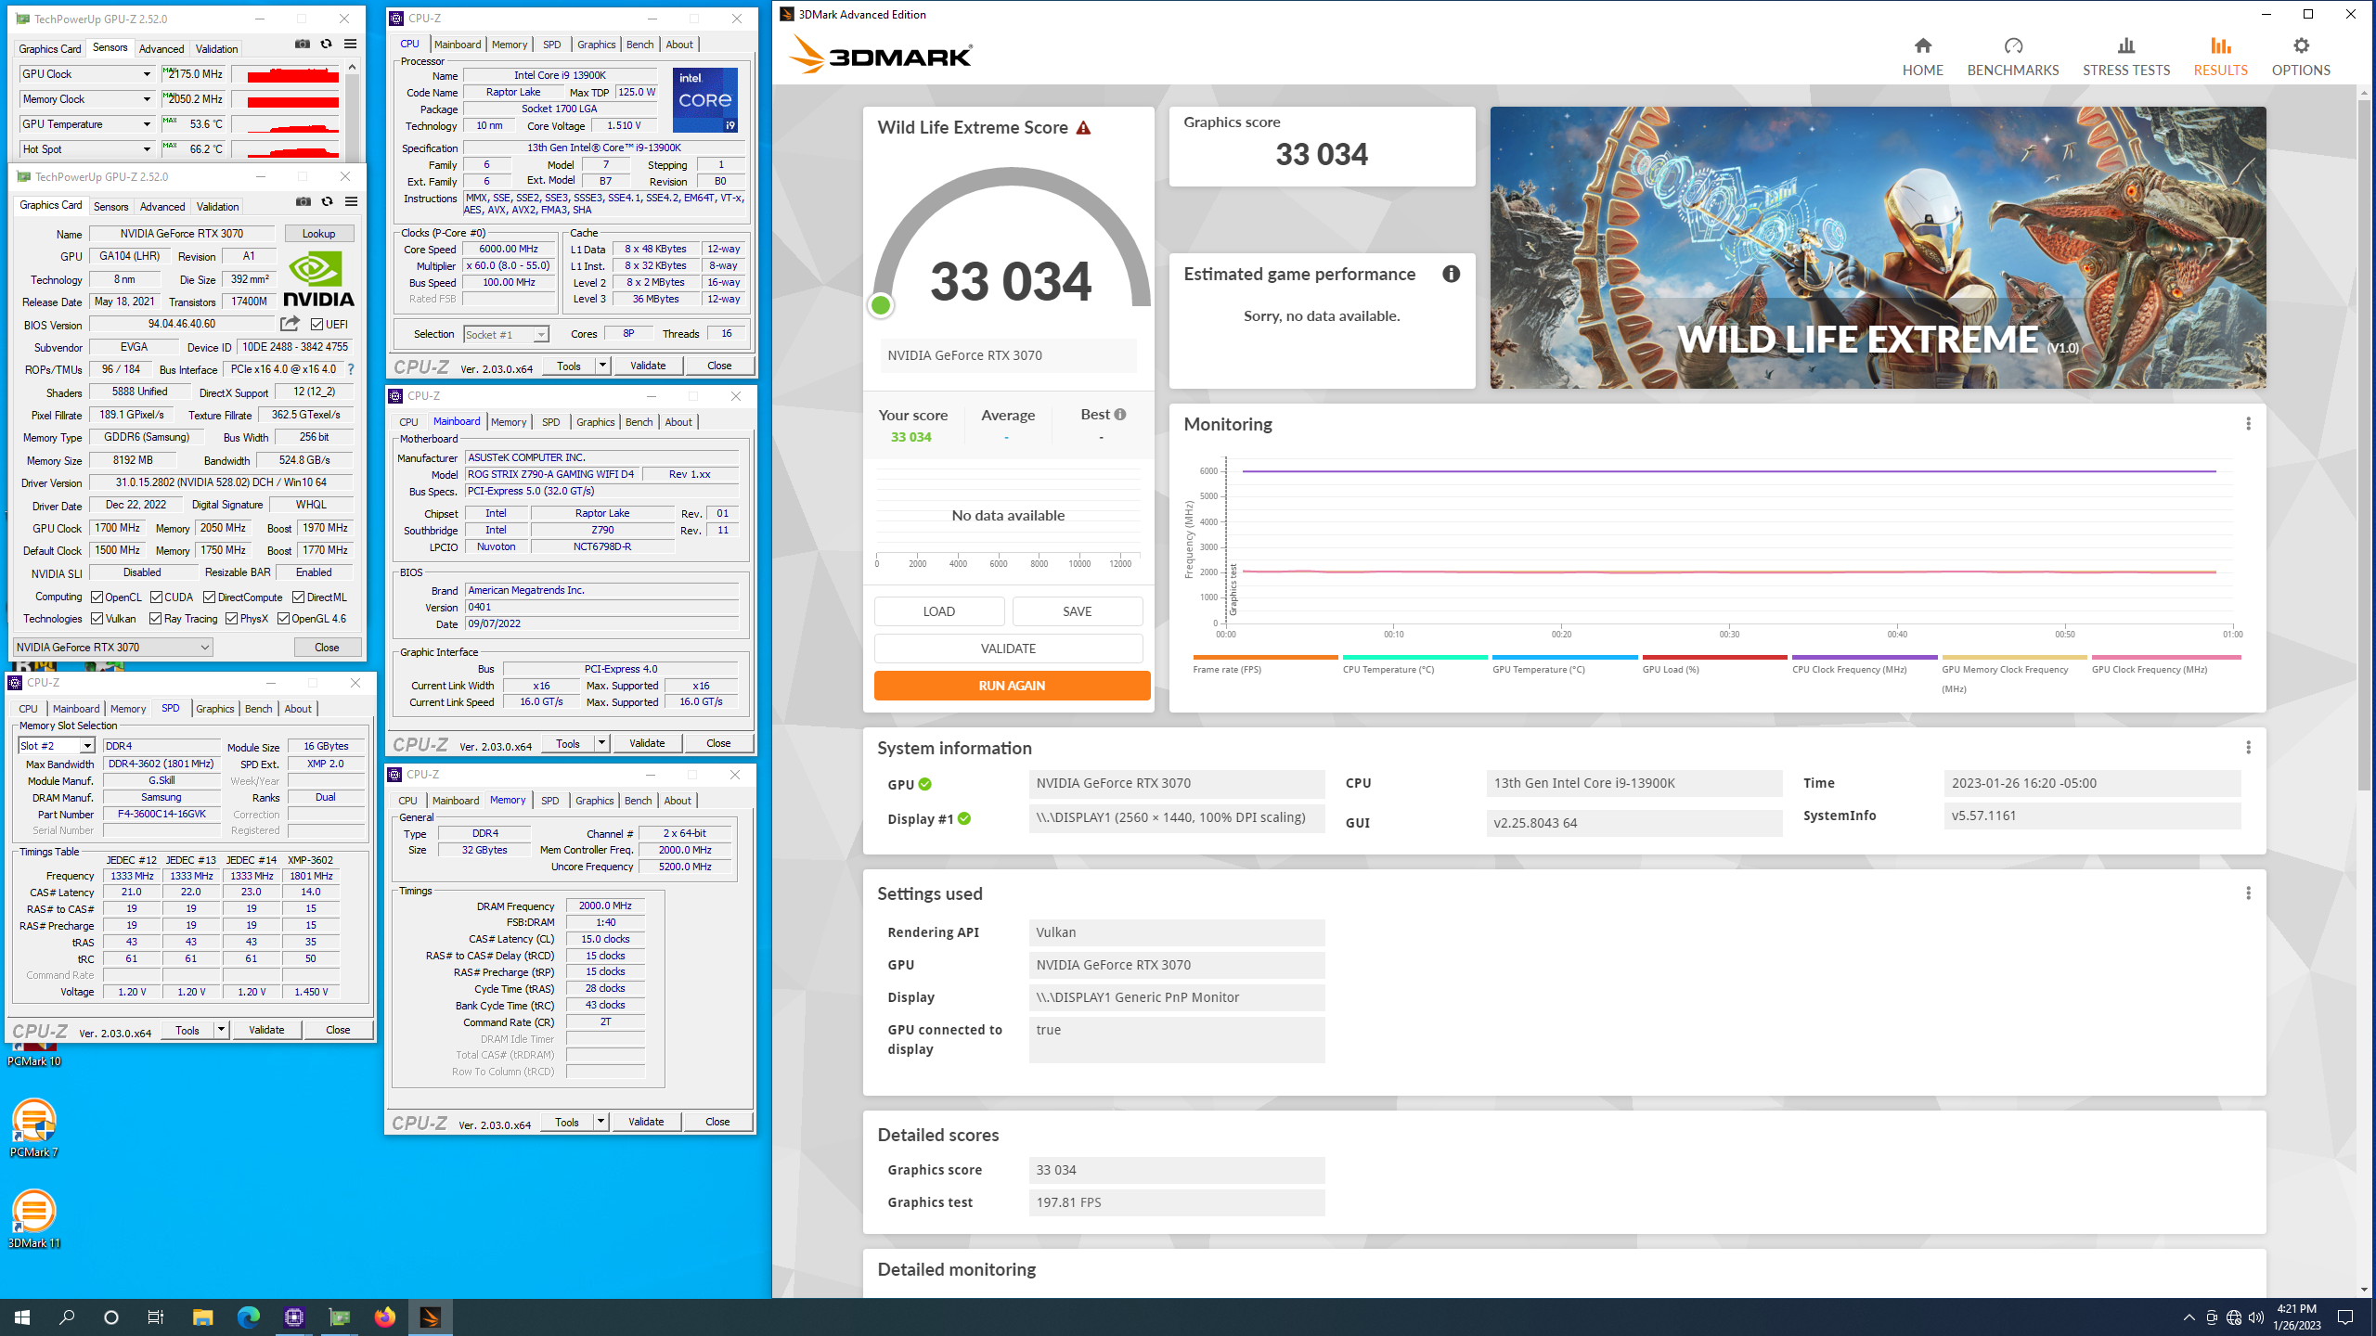Open 3DMark OPTIONS gear

[2300, 57]
